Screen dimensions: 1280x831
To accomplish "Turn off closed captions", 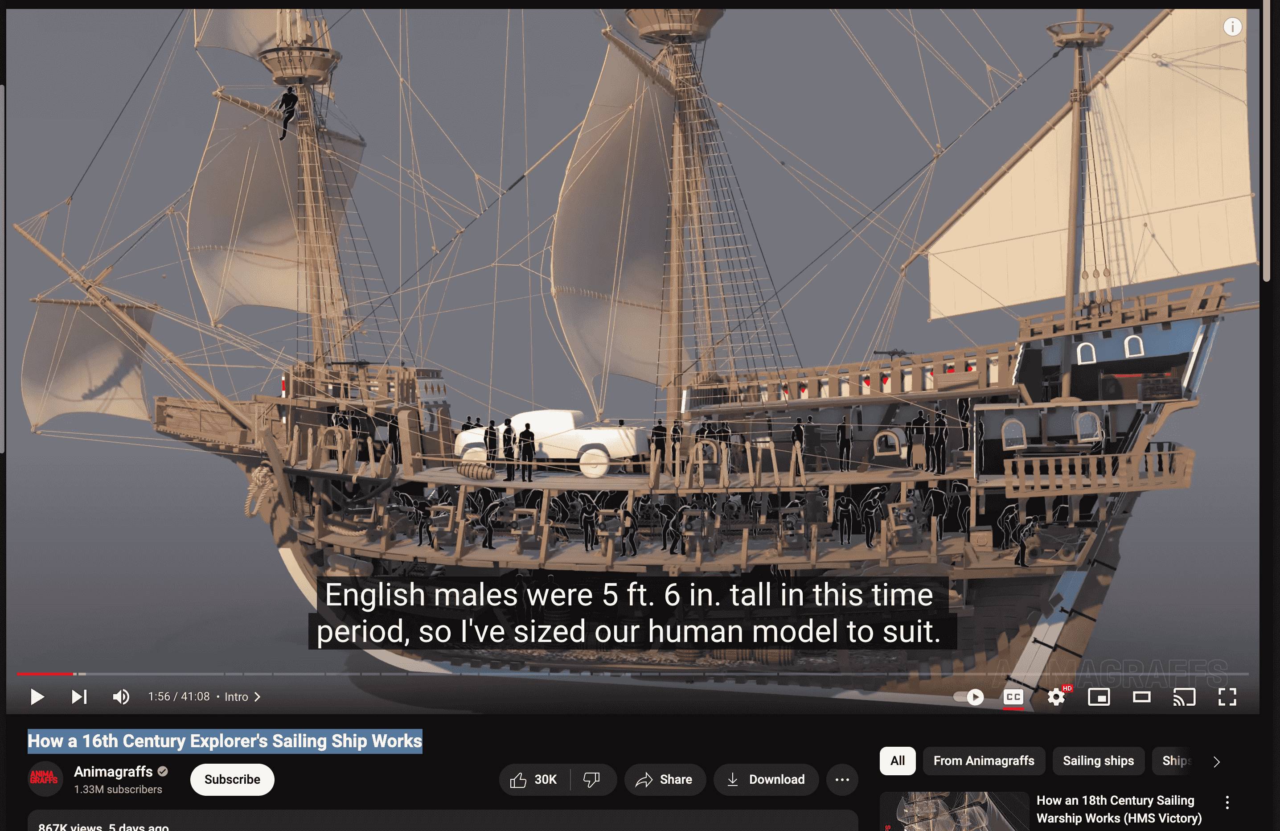I will click(1013, 697).
